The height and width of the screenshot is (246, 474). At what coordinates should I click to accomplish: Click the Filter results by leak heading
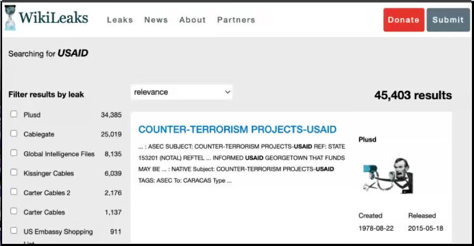point(46,95)
